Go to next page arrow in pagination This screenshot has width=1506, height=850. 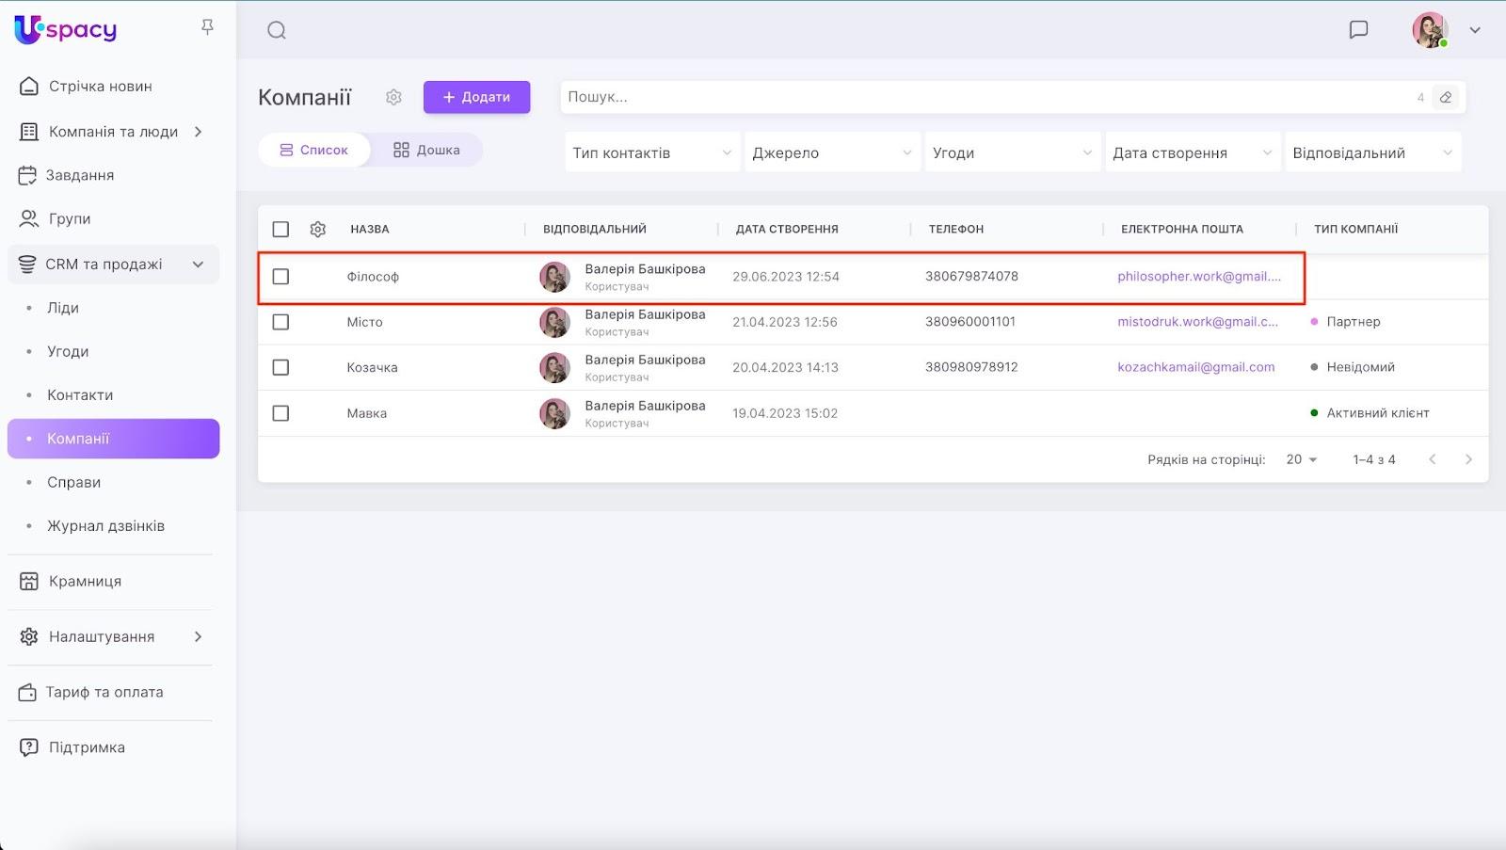point(1468,459)
